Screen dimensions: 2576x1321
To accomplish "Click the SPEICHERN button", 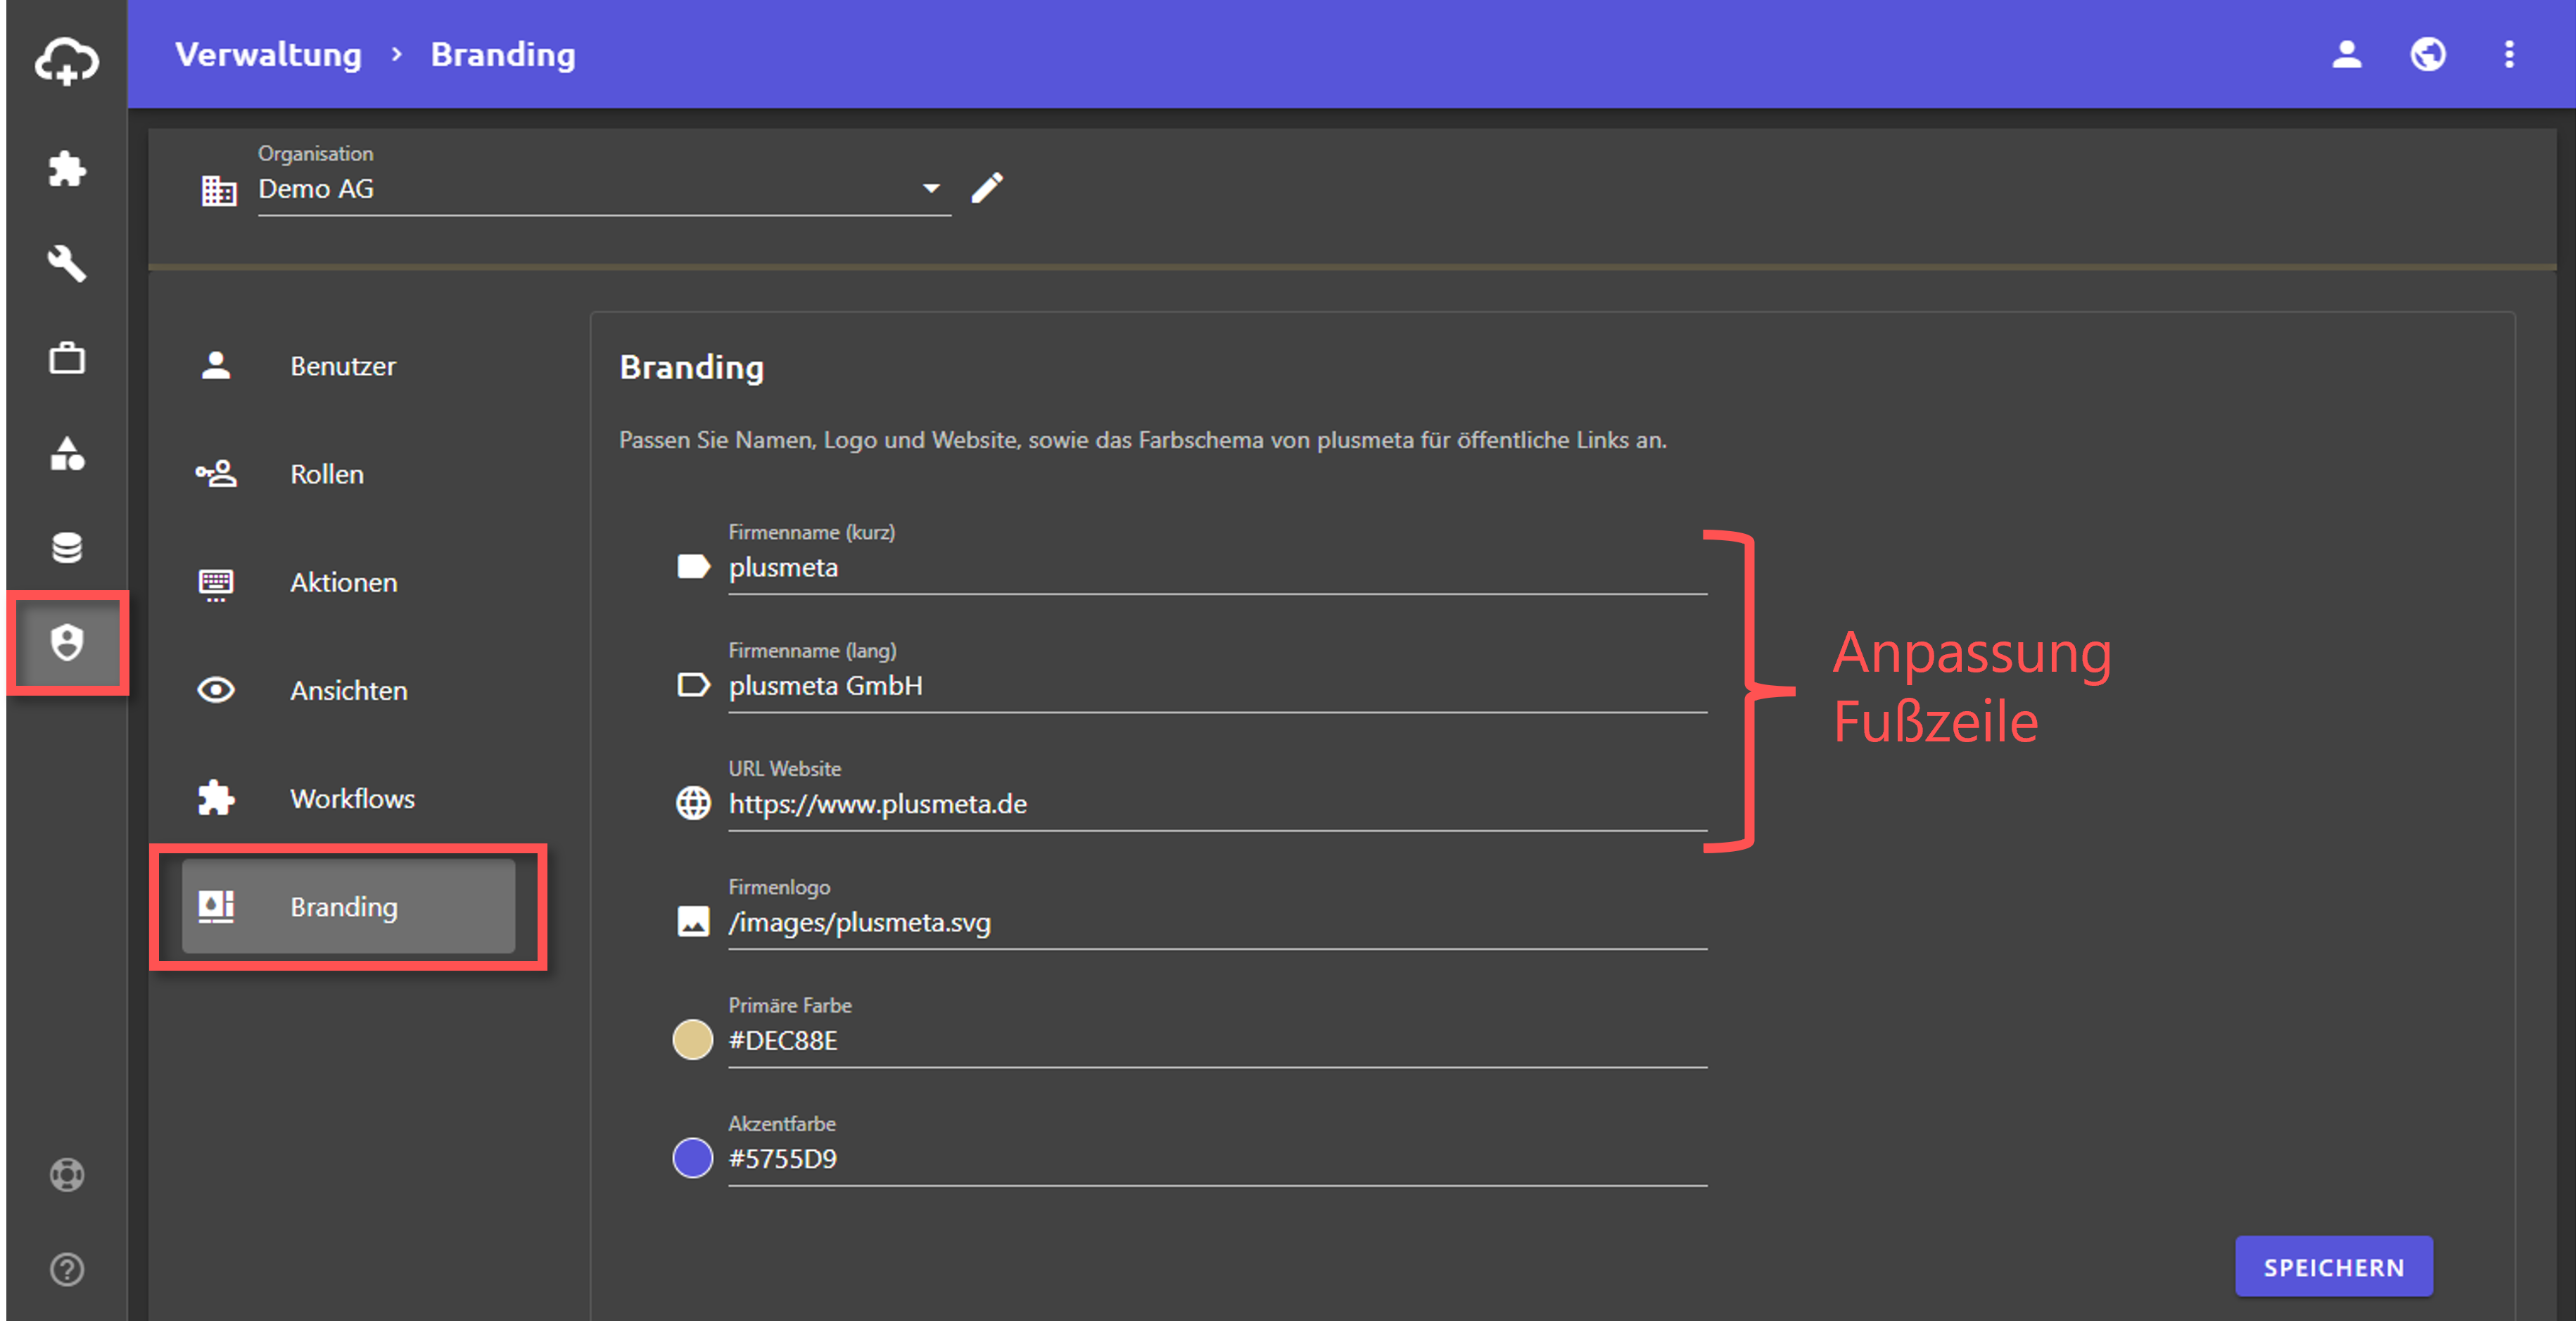I will click(2333, 1266).
